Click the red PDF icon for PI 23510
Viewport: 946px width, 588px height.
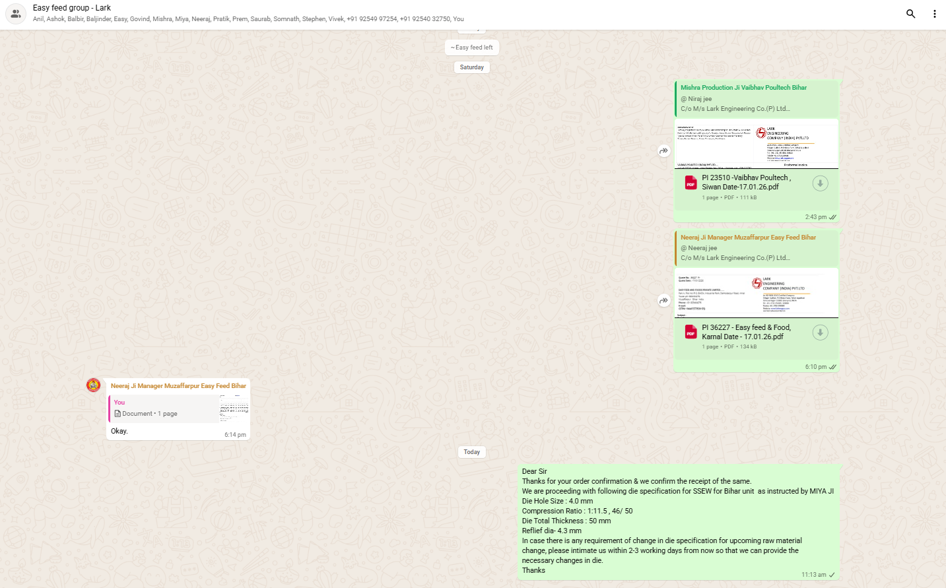tap(691, 183)
